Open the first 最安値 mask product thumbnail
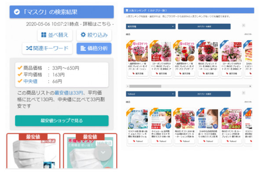Image resolution: width=264 pixels, height=176 pixels. click(33, 151)
